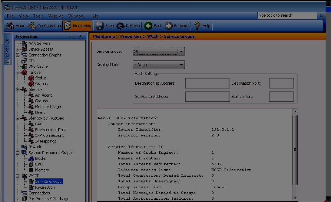Image resolution: width=331 pixels, height=202 pixels.
Task: Click the output pane scroll up arrow
Action: (295, 112)
